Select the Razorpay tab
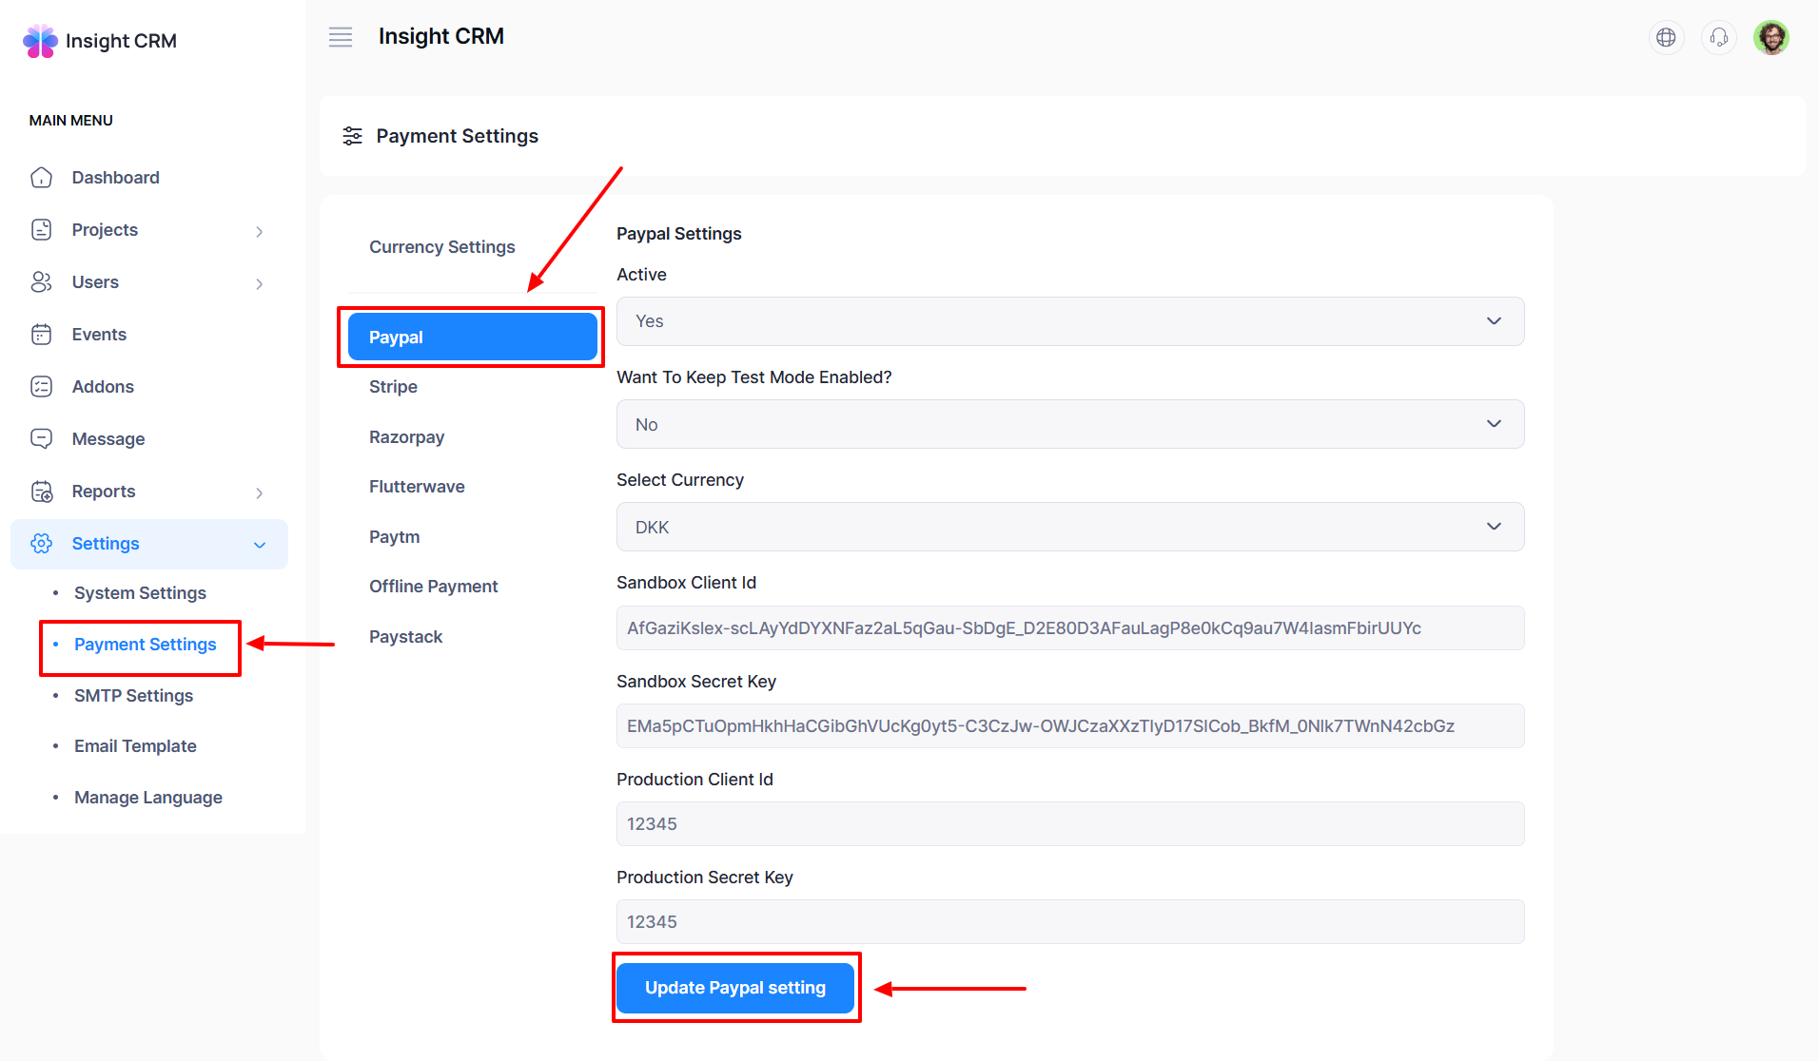Screen dimensions: 1819x1061 pyautogui.click(x=406, y=437)
